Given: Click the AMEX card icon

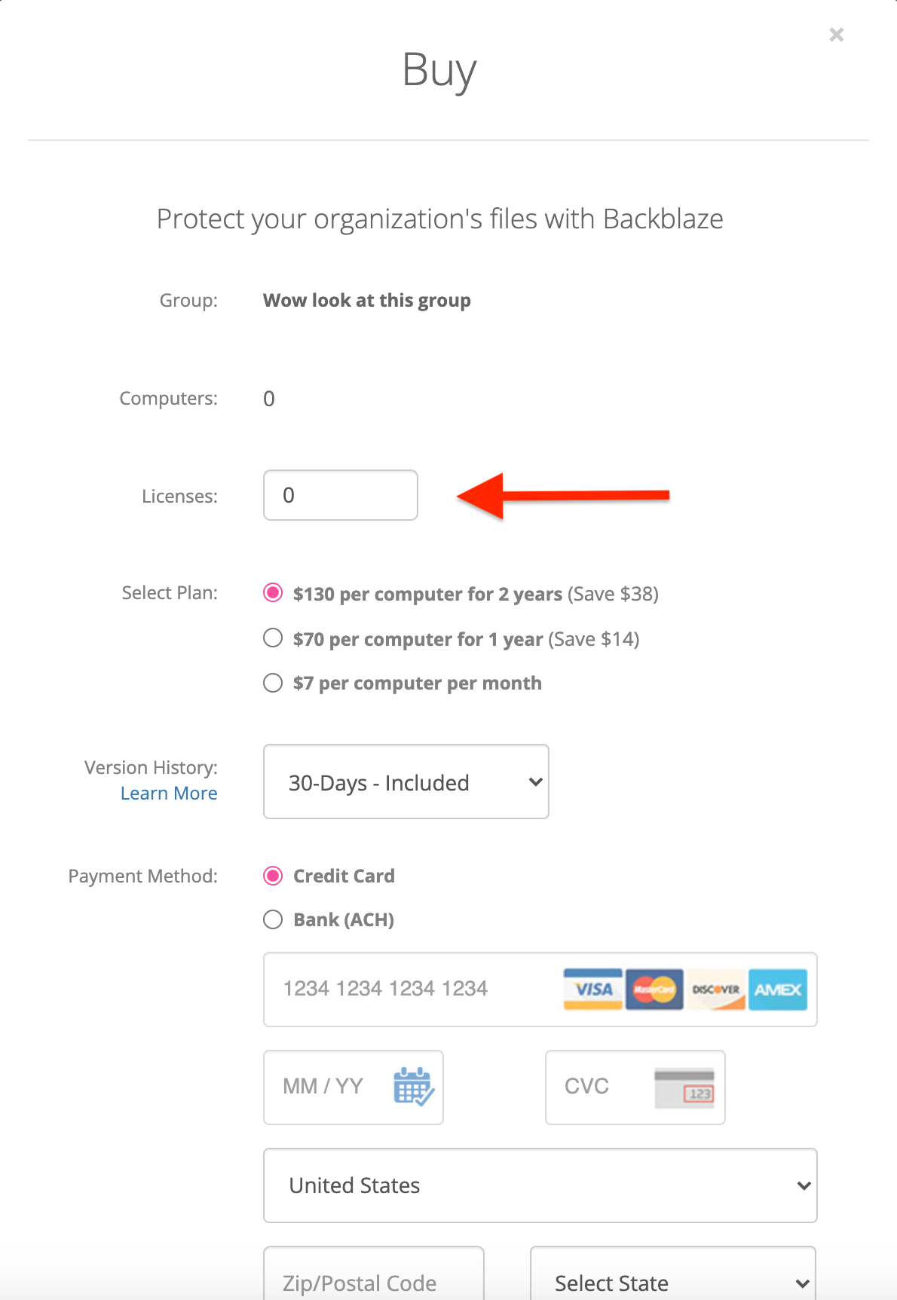Looking at the screenshot, I should pos(778,989).
